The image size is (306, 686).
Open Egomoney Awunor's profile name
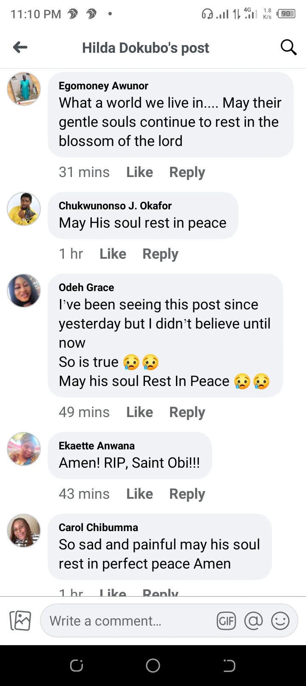(103, 86)
